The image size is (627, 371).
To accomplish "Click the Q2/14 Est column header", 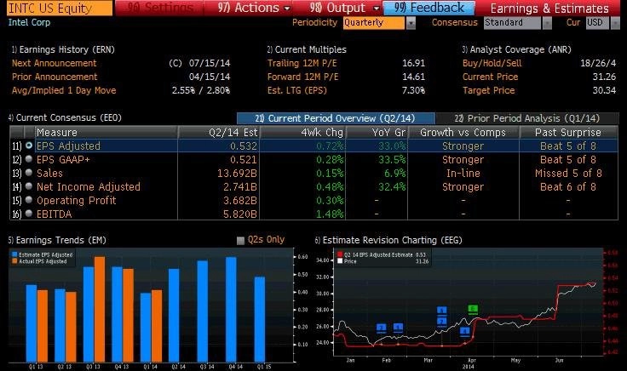I will 219,132.
